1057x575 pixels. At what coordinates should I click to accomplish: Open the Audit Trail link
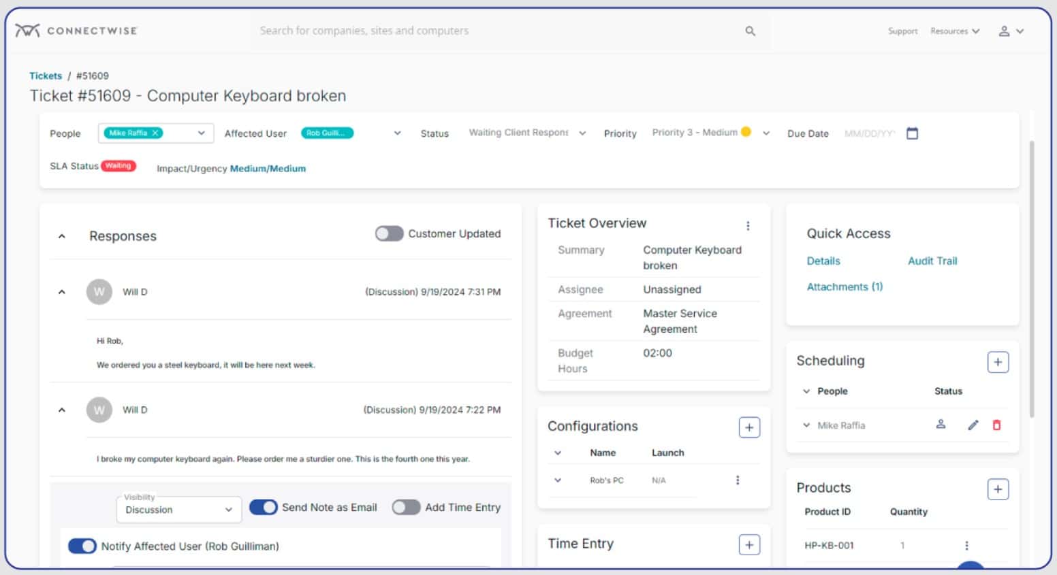[932, 261]
